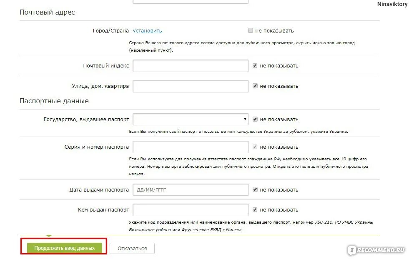Toggle 'не показывать' for Государство, выдавшее паспорт
Viewport: 409px width, 259px height.
point(255,119)
